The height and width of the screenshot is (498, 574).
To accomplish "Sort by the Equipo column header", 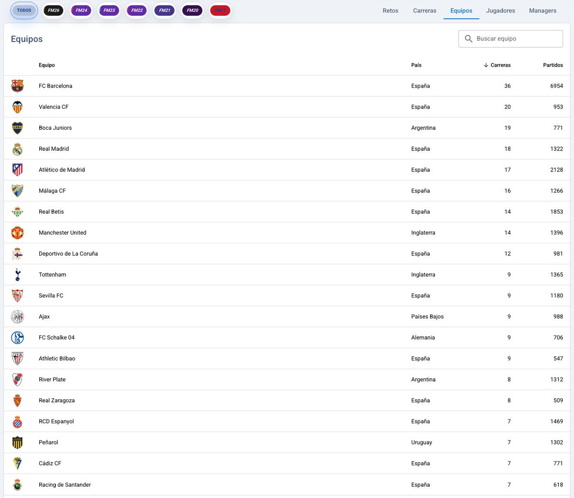I will pos(47,65).
